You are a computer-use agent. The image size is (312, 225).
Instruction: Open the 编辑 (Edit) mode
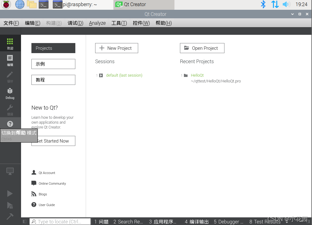[x=10, y=60]
